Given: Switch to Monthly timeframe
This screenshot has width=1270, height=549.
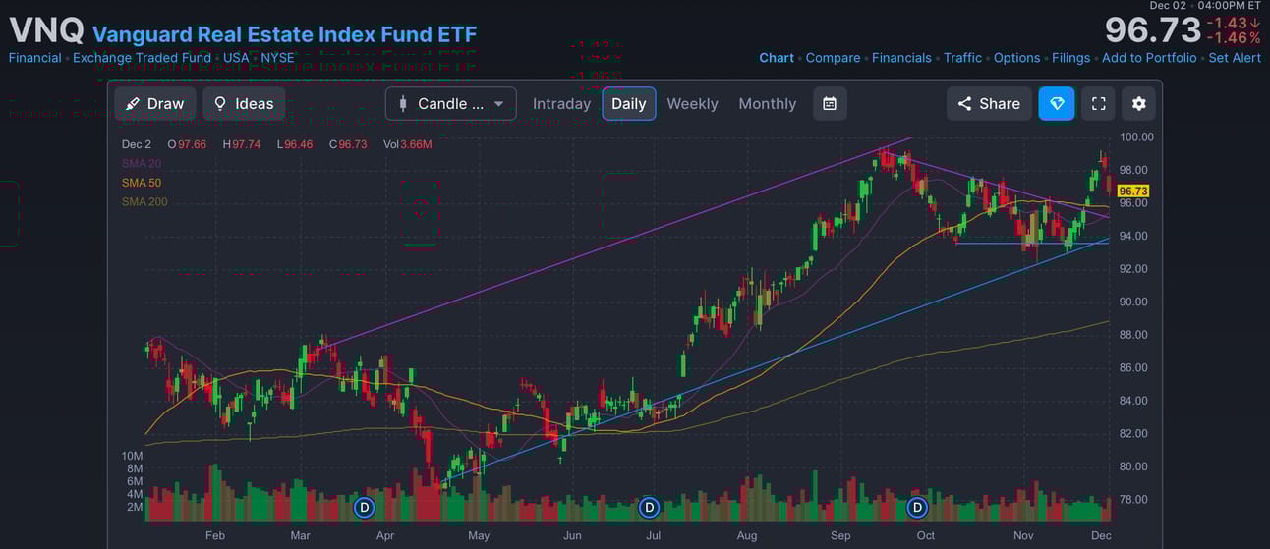Looking at the screenshot, I should [768, 104].
